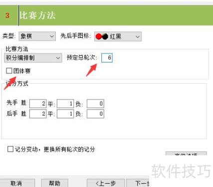Go back with the <上一步 button
The image size is (213, 187).
(106, 183)
